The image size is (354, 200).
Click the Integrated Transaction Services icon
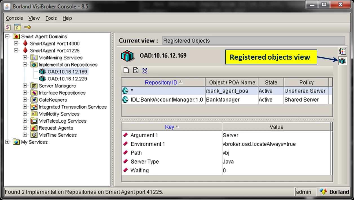pyautogui.click(x=34, y=107)
